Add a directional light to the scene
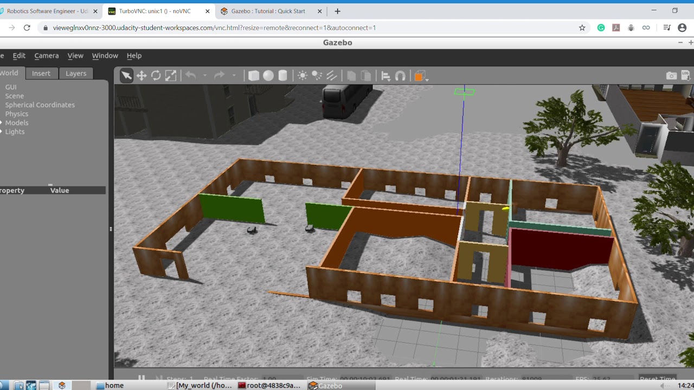 tap(331, 76)
